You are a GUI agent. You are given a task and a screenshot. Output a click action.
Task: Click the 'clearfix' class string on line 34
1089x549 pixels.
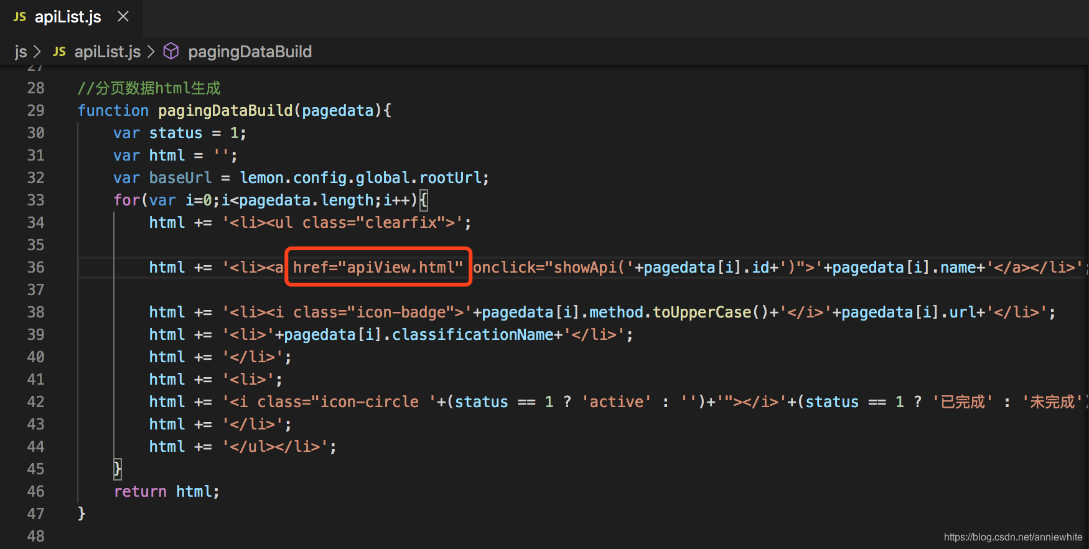pos(401,222)
